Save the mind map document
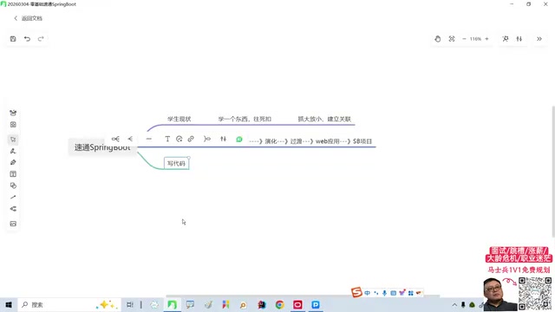 [13, 39]
